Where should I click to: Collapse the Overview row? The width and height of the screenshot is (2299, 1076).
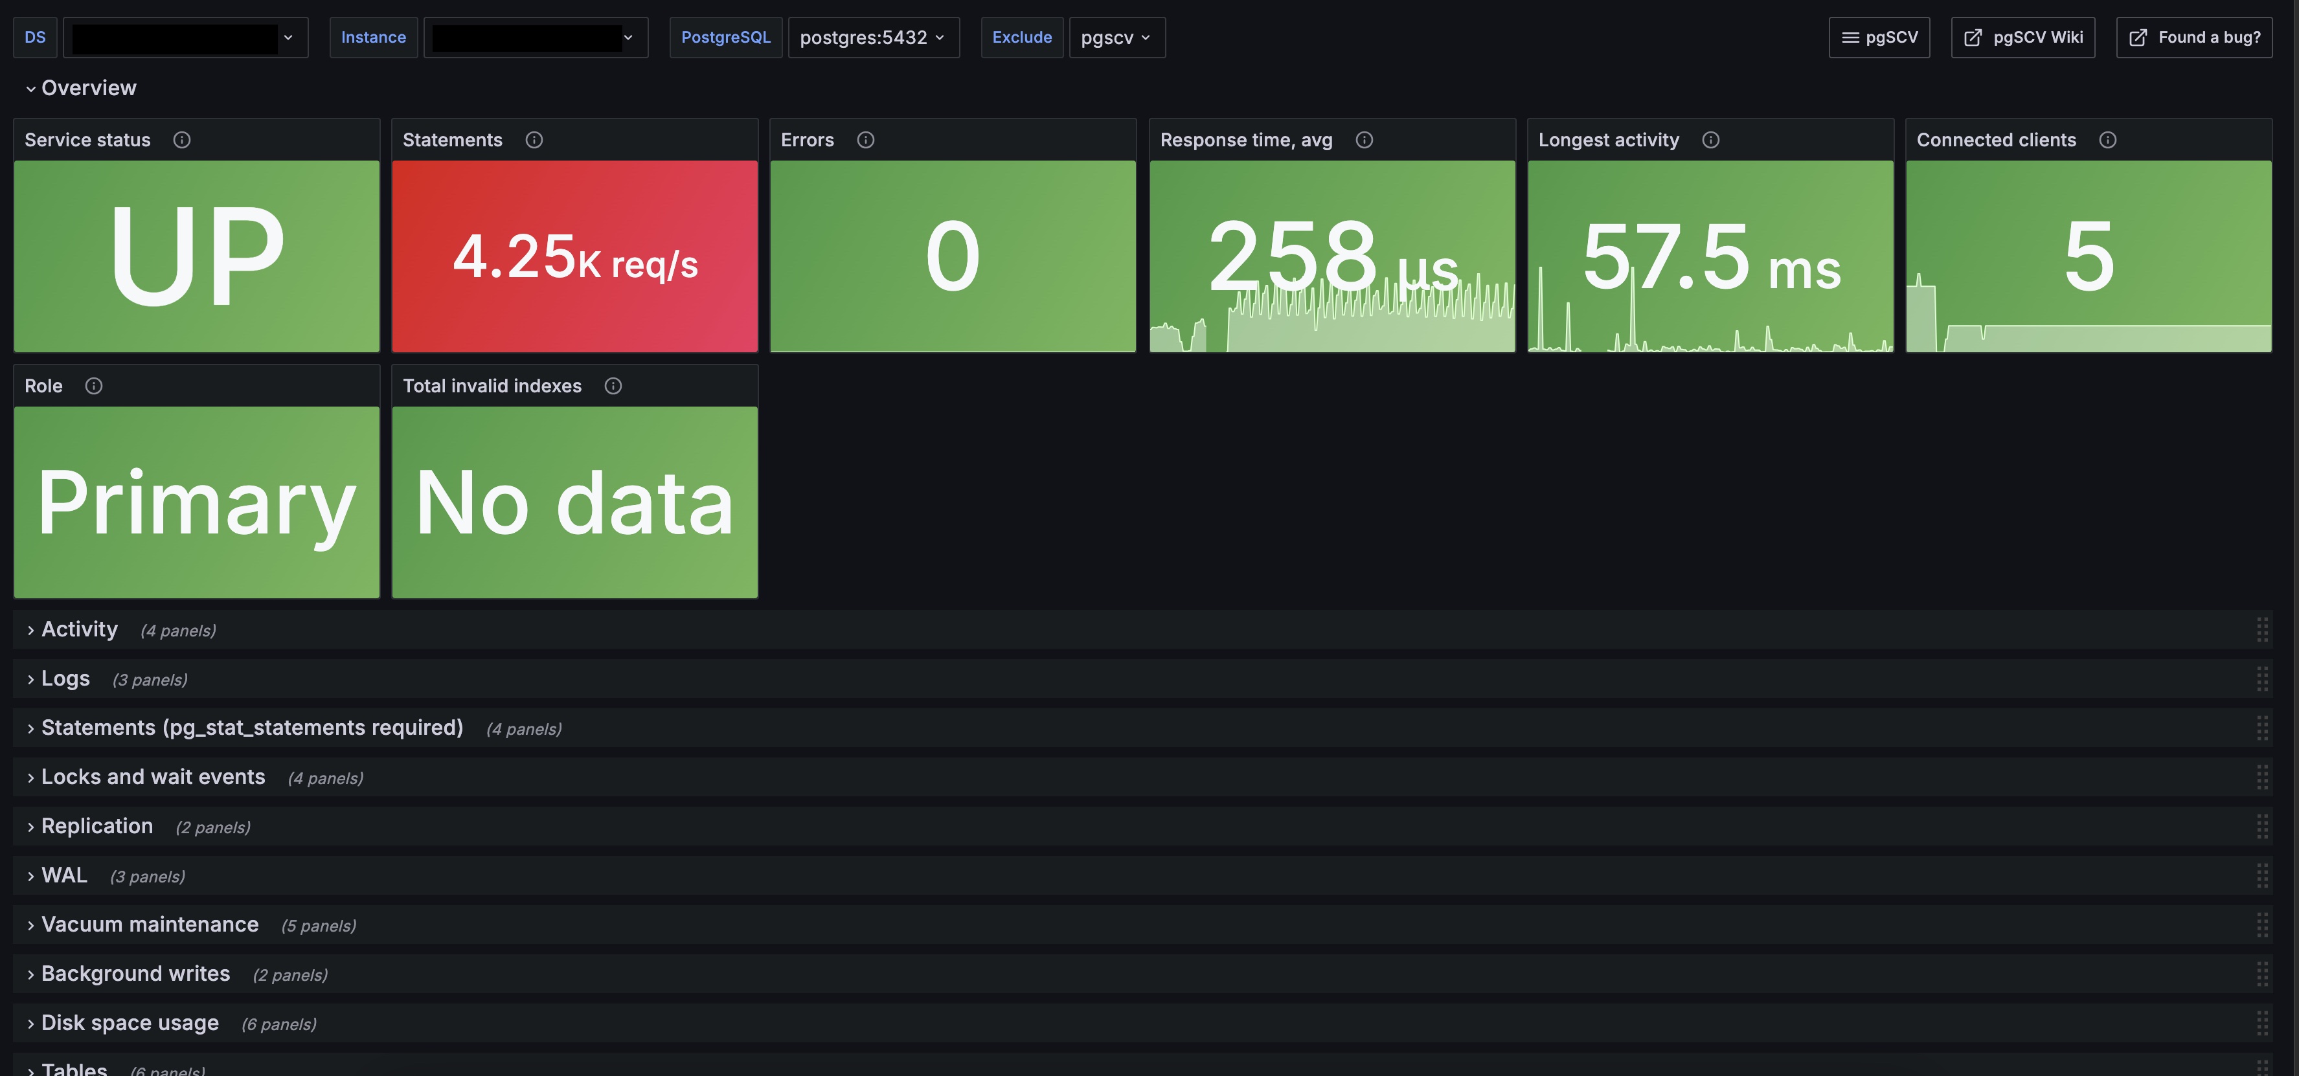coord(88,87)
